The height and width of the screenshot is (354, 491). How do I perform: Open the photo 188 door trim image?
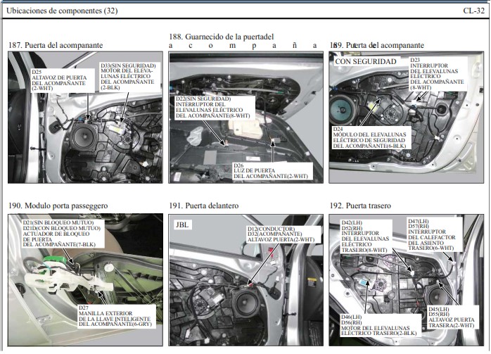(x=245, y=118)
